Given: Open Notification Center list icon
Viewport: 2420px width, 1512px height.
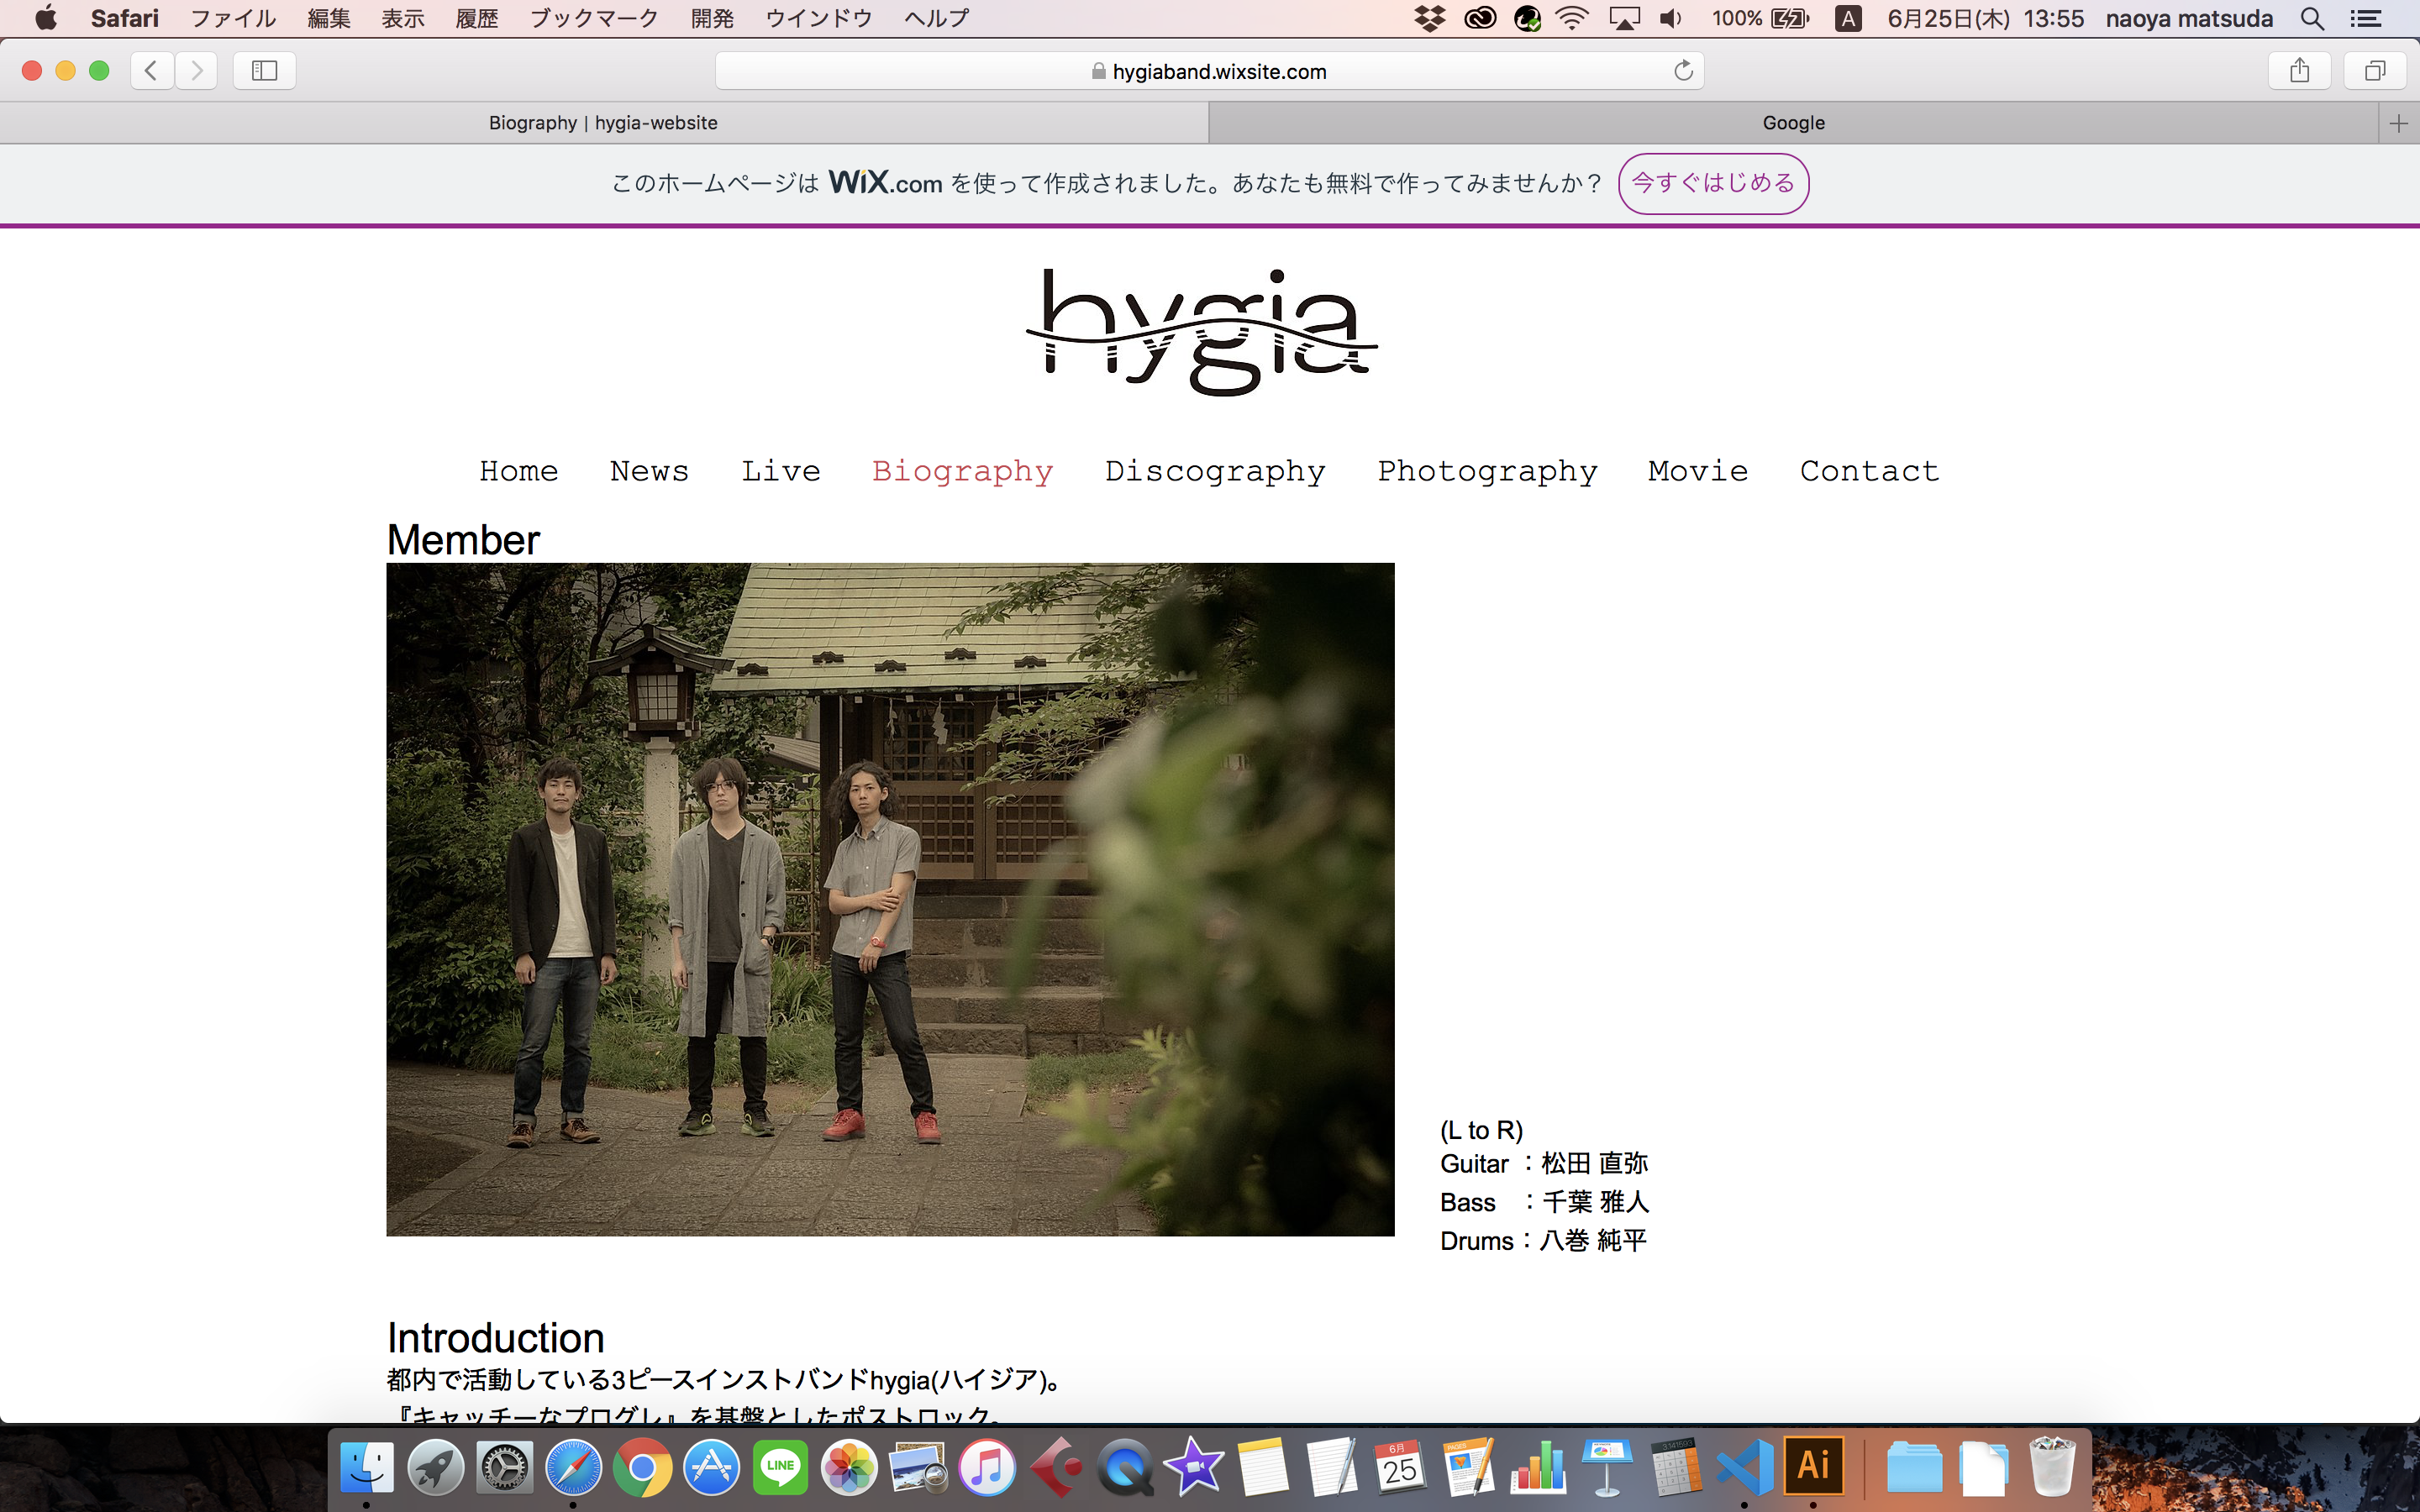Looking at the screenshot, I should pyautogui.click(x=2365, y=18).
